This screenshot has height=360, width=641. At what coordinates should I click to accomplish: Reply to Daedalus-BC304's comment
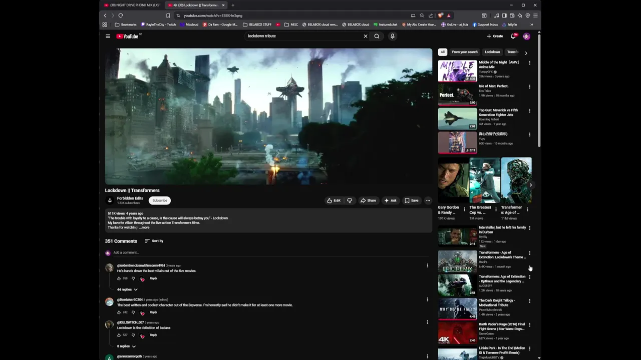point(153,312)
